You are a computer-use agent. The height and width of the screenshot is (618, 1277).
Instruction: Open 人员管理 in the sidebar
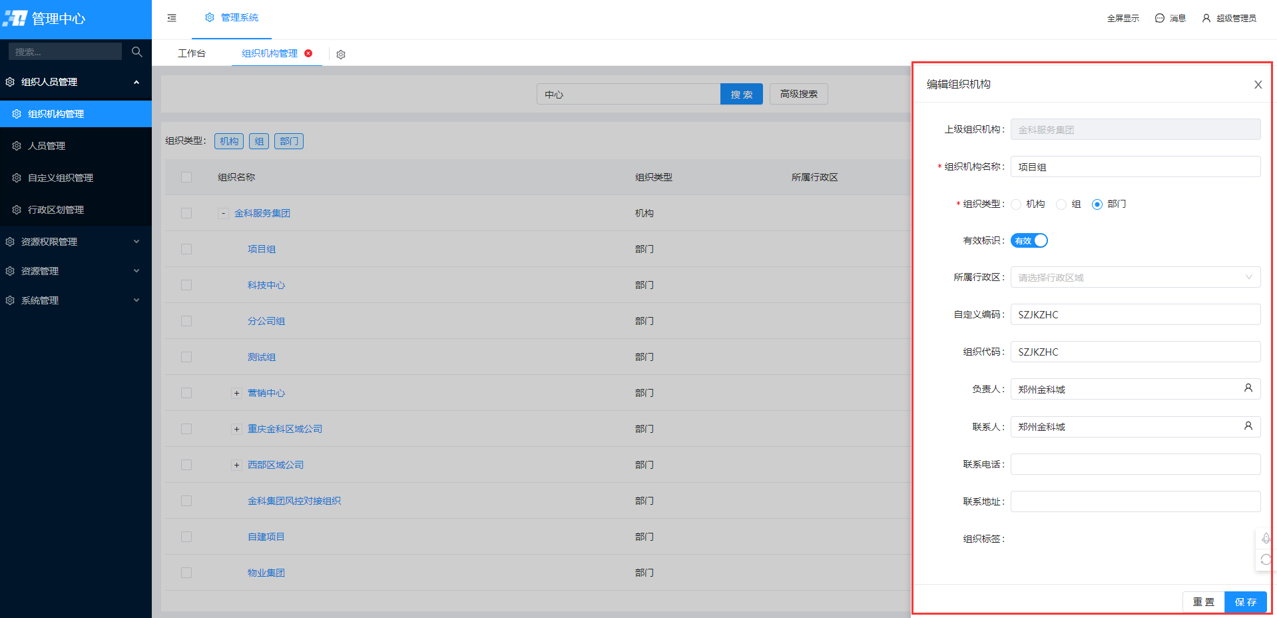tap(76, 146)
